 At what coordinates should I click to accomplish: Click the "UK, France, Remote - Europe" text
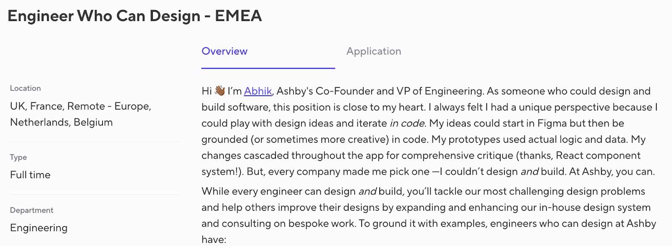80,106
